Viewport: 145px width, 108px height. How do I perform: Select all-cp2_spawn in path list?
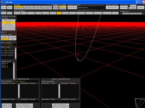[x=7, y=51]
